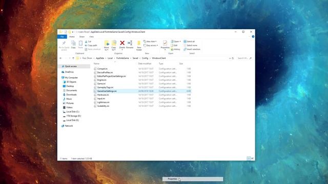The height and width of the screenshot is (184, 328).
Task: Click Edit in the Open group
Action: (174, 45)
